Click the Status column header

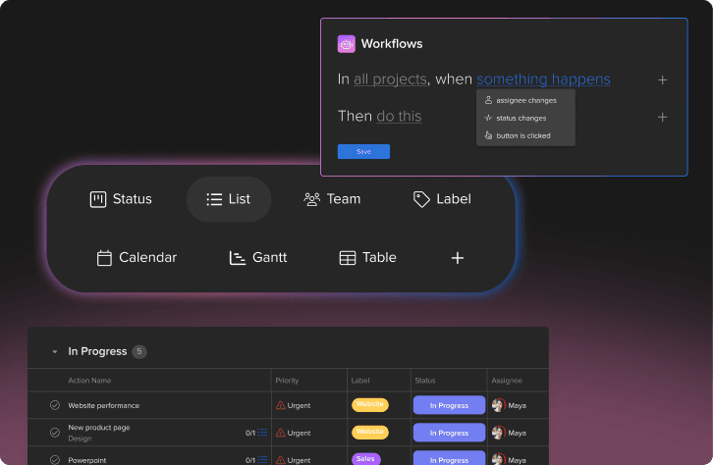(425, 381)
